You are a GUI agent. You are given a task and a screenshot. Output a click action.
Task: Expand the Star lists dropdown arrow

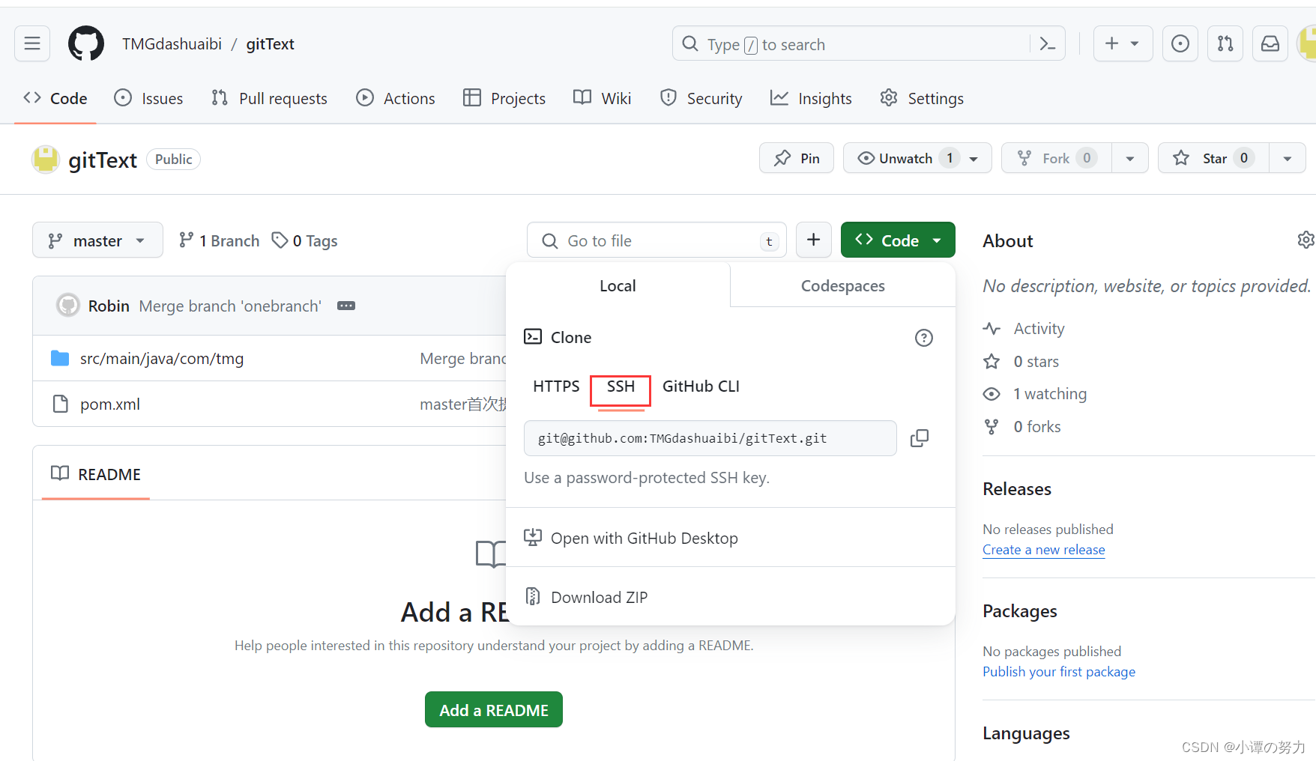point(1288,159)
